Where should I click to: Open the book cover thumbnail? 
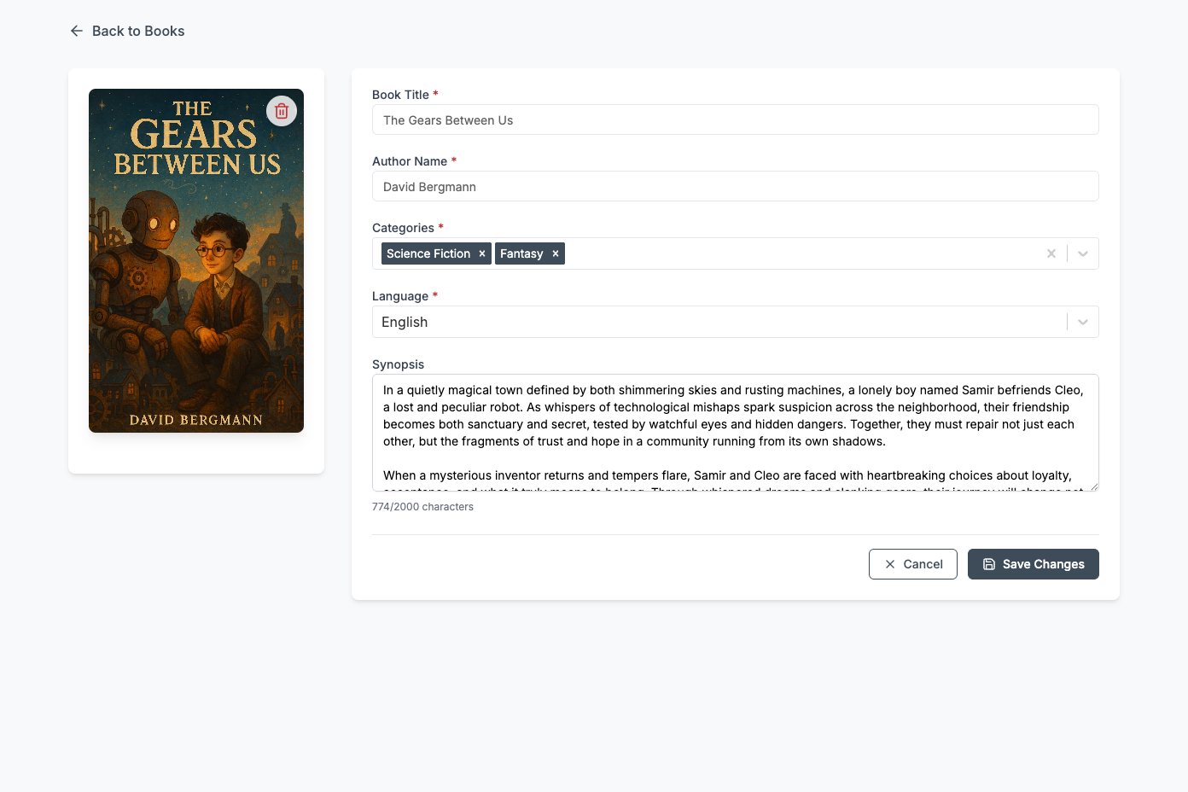click(196, 260)
